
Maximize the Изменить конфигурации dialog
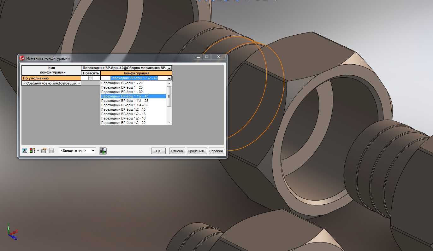(207, 57)
